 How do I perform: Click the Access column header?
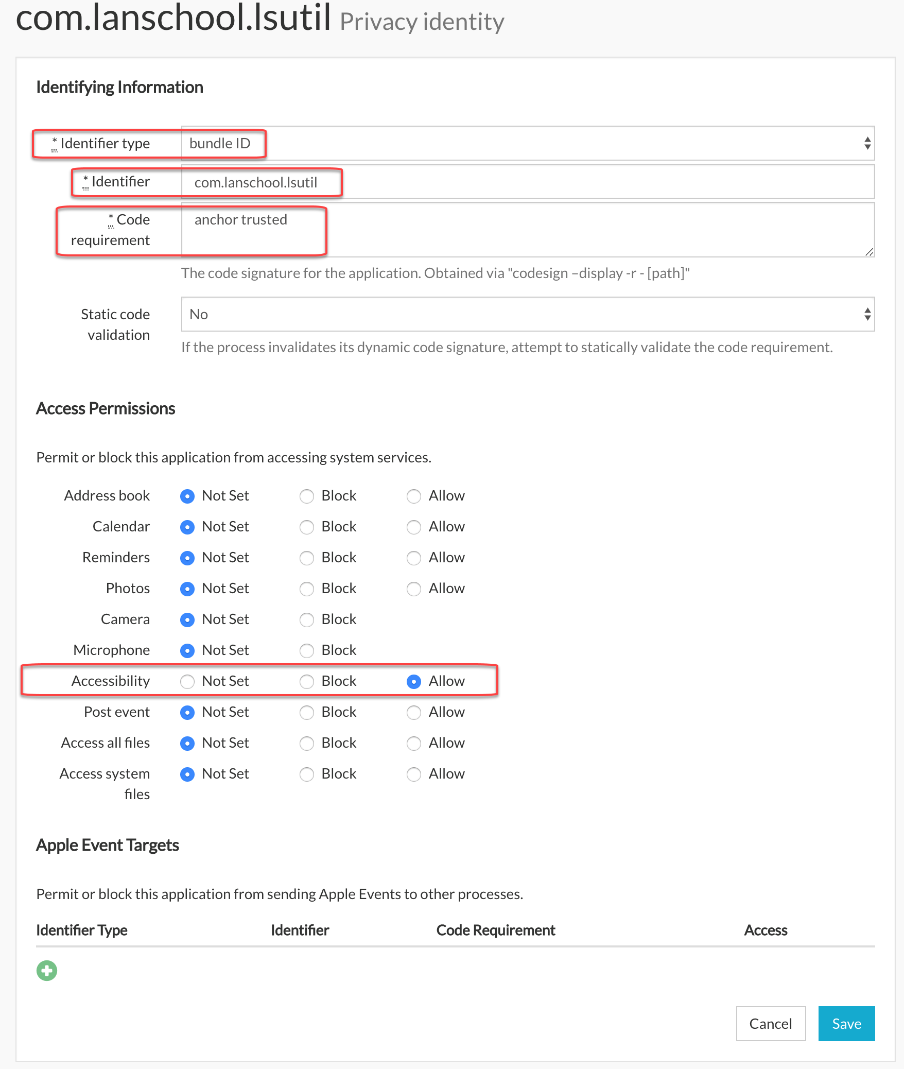[x=766, y=930]
